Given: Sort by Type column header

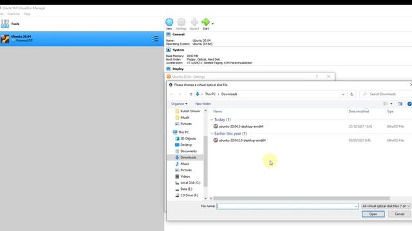Looking at the screenshot, I should click(x=390, y=112).
